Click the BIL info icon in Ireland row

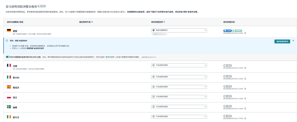[245, 118]
